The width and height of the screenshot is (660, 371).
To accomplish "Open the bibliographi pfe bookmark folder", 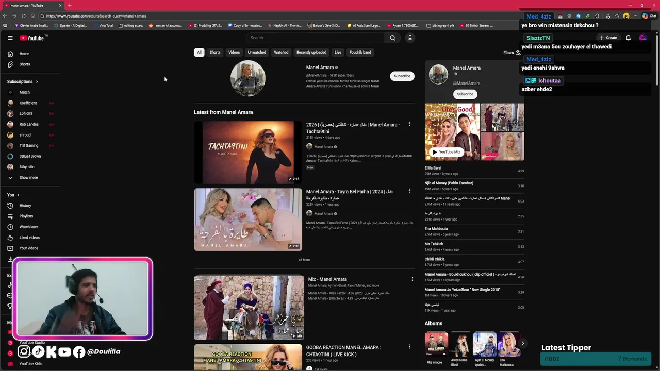I will (440, 25).
